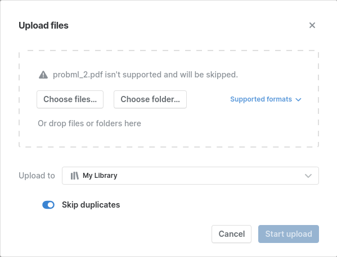Close the Upload files dialog

tap(312, 25)
